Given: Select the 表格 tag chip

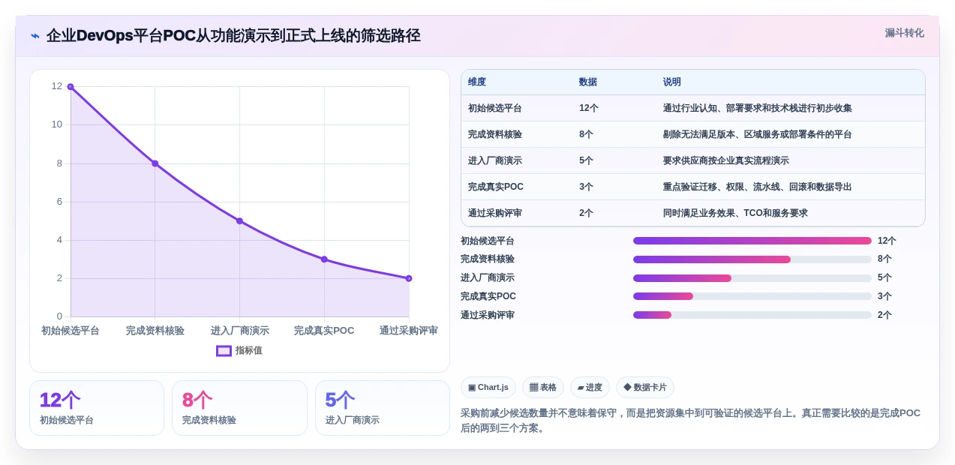Looking at the screenshot, I should [543, 387].
